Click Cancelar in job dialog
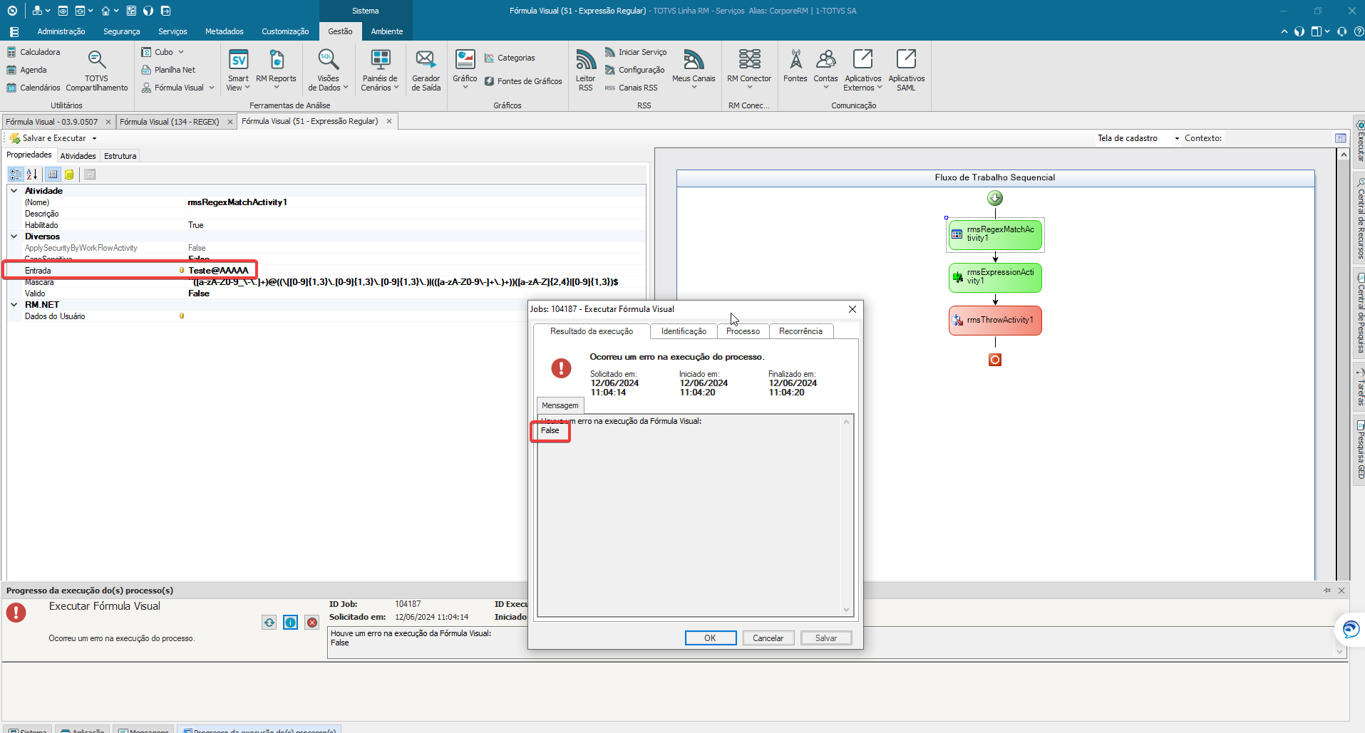This screenshot has height=733, width=1365. pos(768,638)
